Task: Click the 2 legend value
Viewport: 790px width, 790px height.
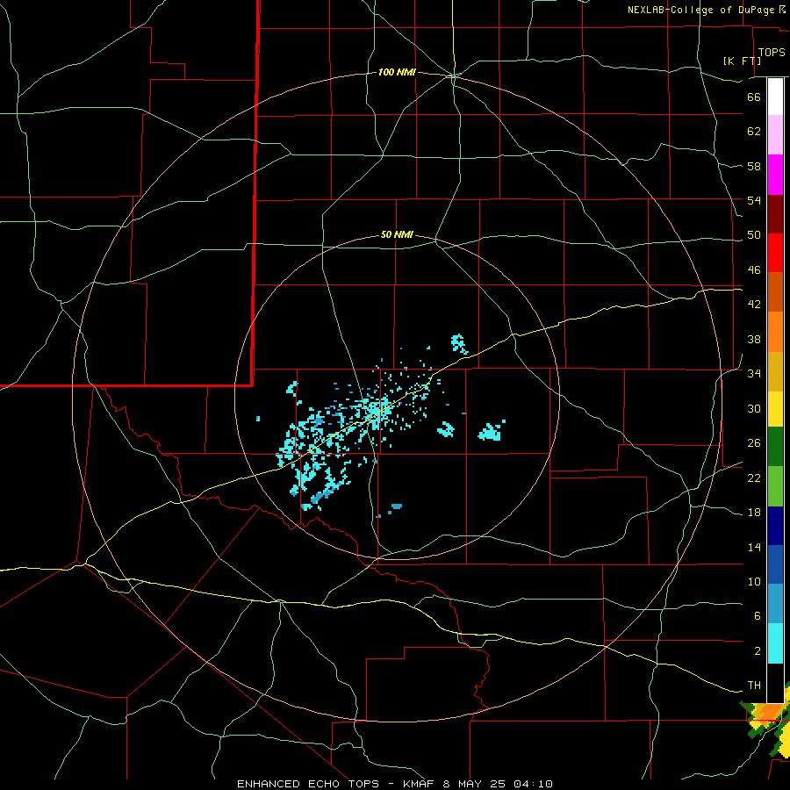Action: (757, 651)
